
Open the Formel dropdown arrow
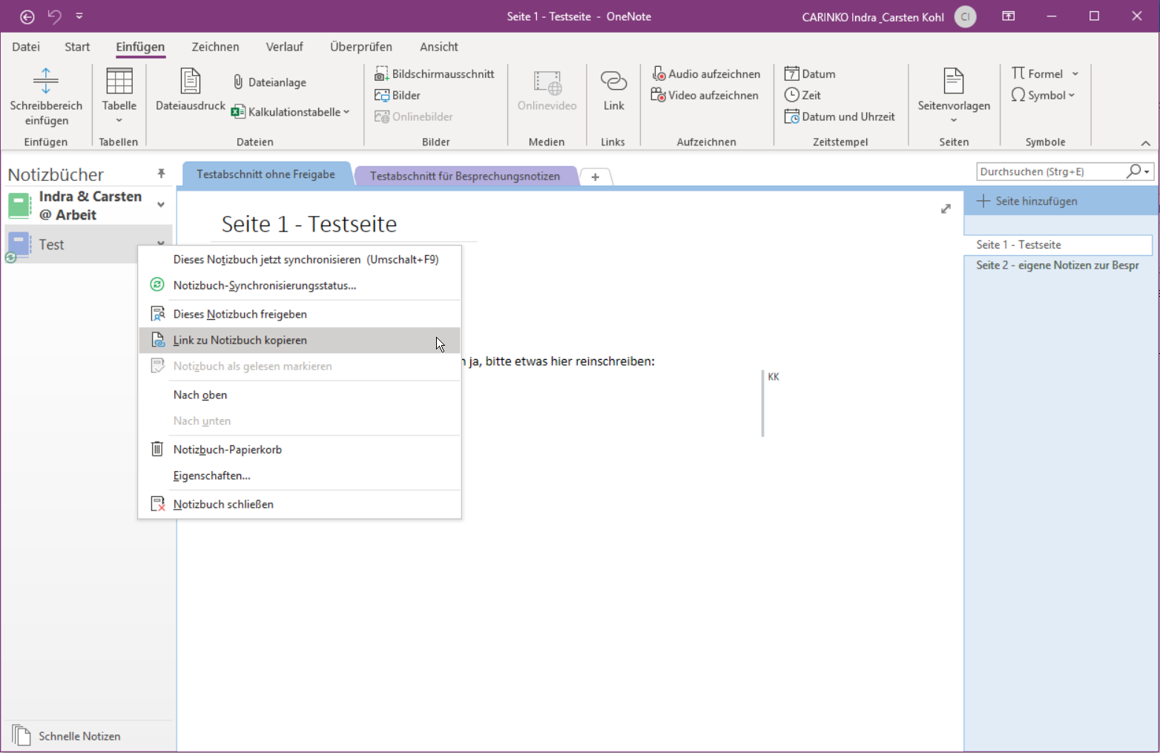coord(1075,74)
